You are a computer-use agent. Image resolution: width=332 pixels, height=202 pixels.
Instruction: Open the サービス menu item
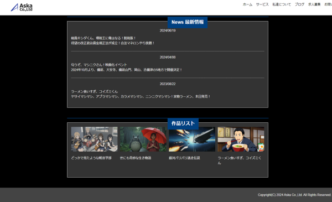[x=262, y=4]
